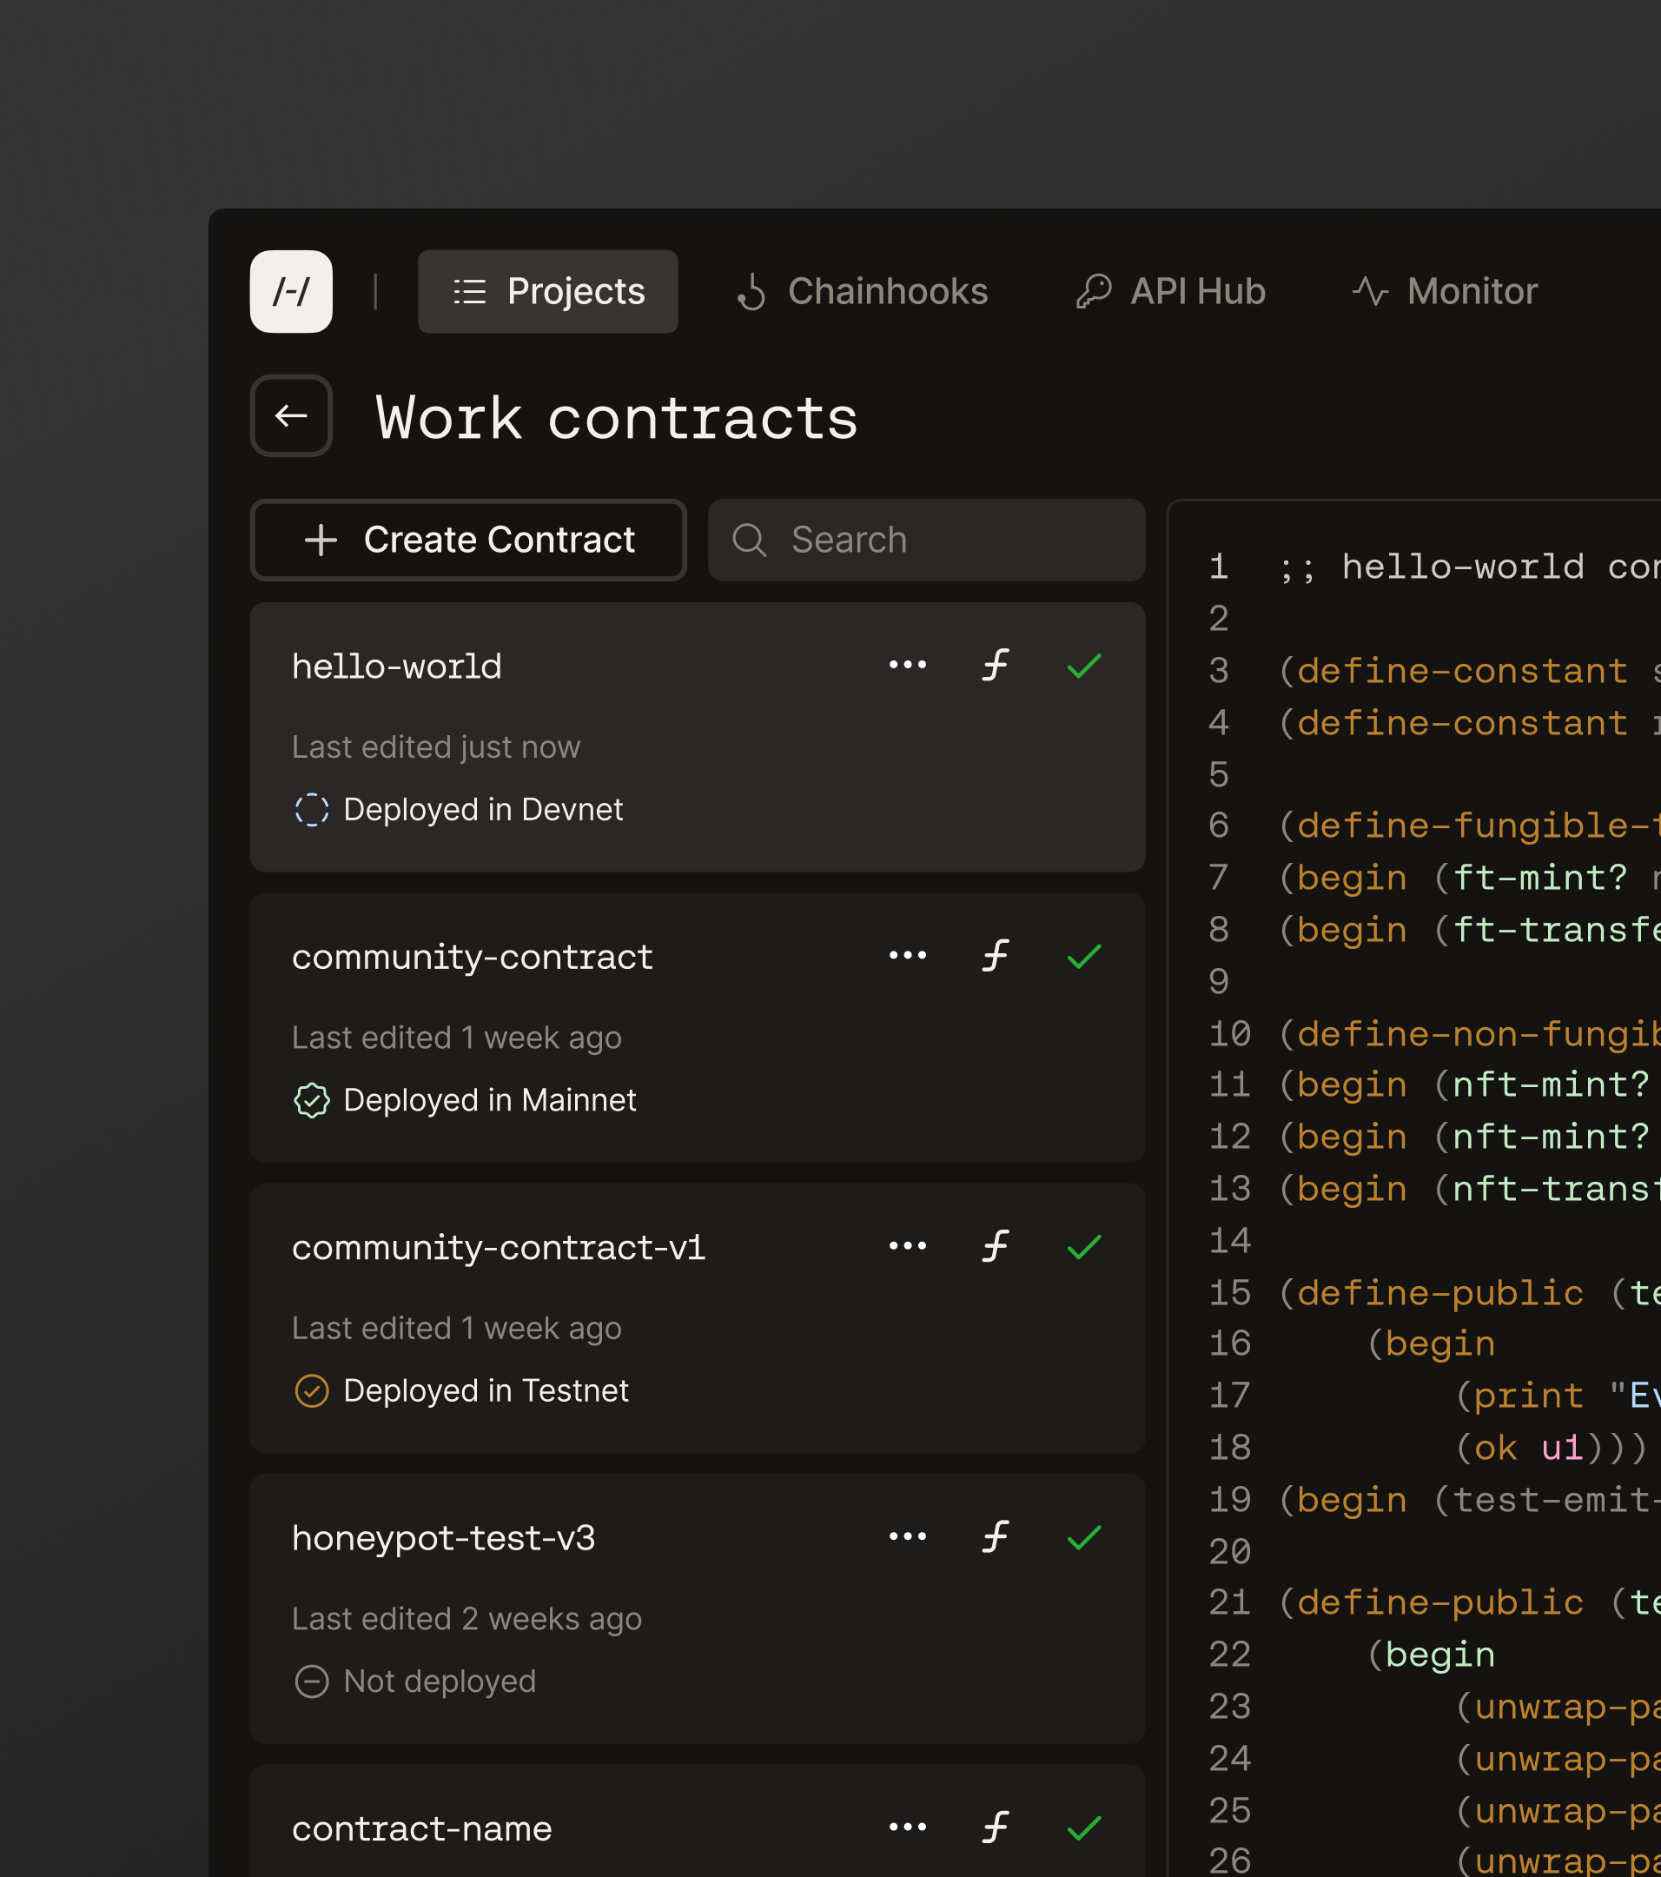Click green checkmark on honeypot-test-v3
The image size is (1661, 1877).
[x=1084, y=1537]
